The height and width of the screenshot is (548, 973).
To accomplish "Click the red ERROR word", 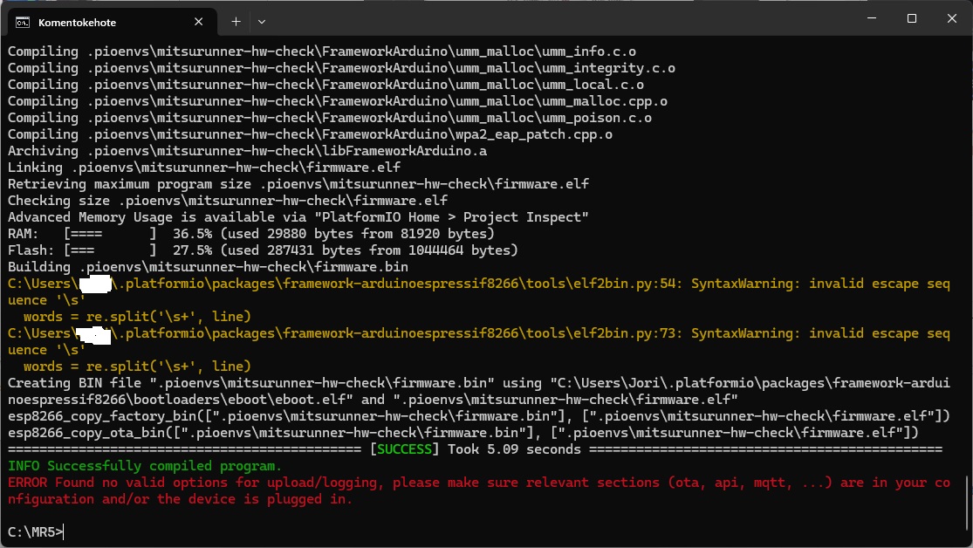I will click(x=26, y=483).
